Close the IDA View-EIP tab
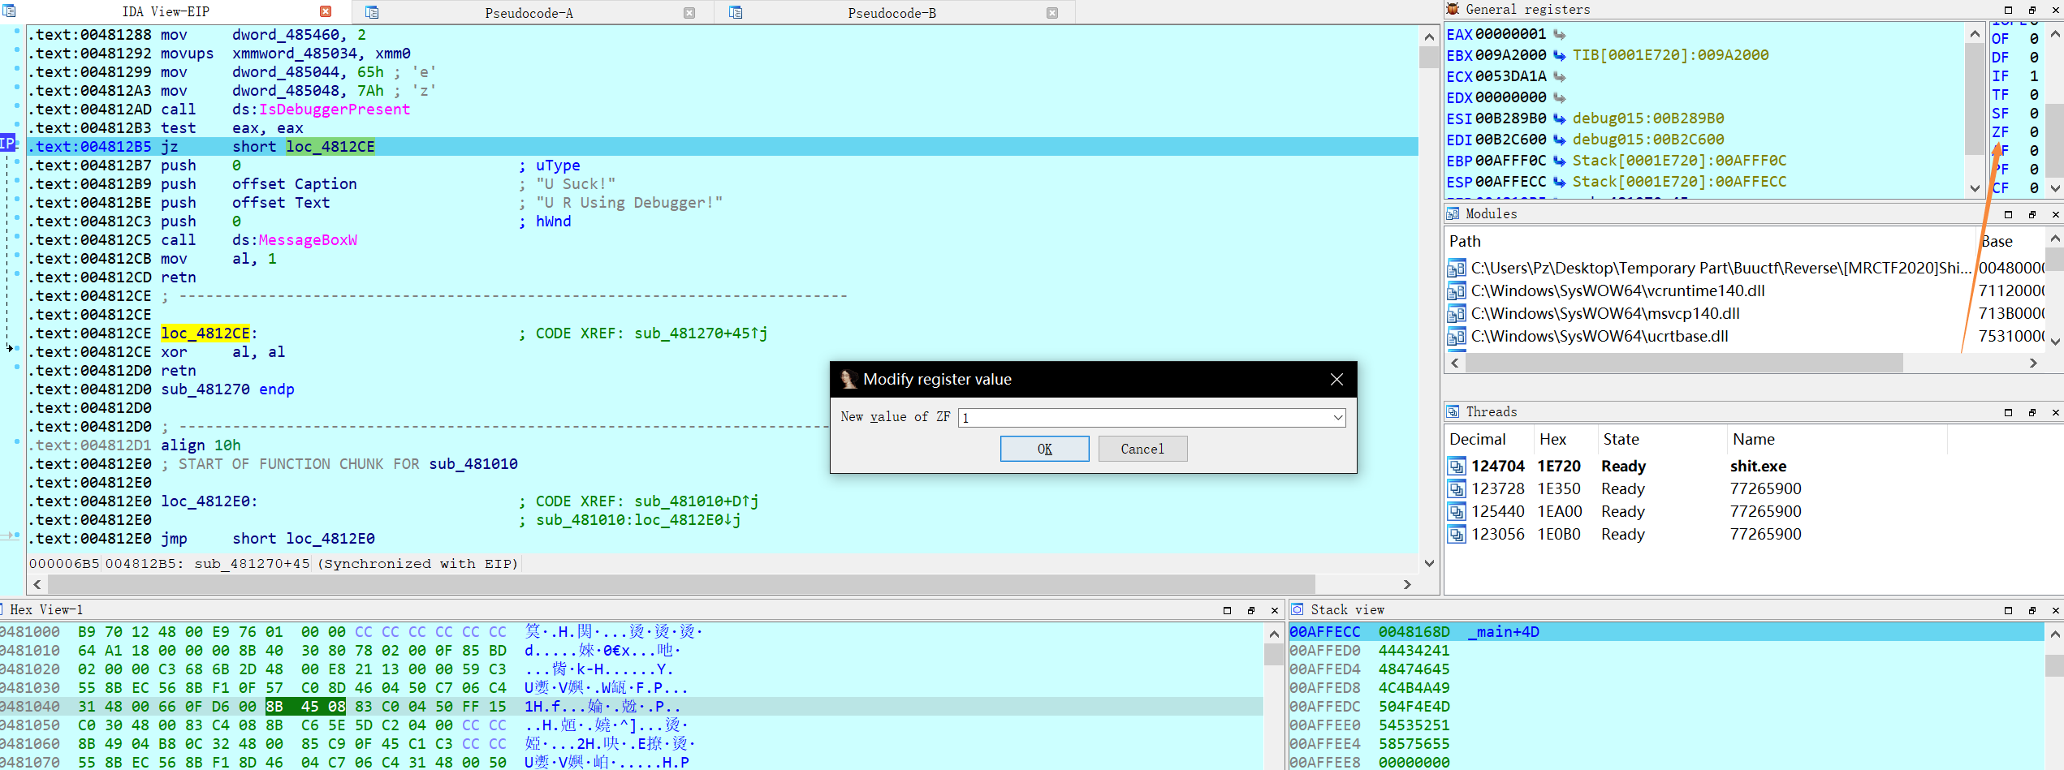The image size is (2064, 770). click(326, 11)
